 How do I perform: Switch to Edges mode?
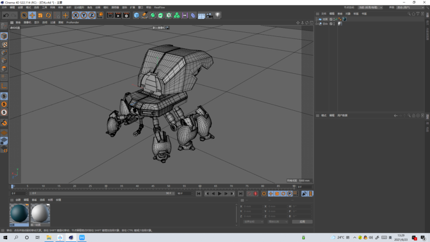pyautogui.click(x=4, y=60)
